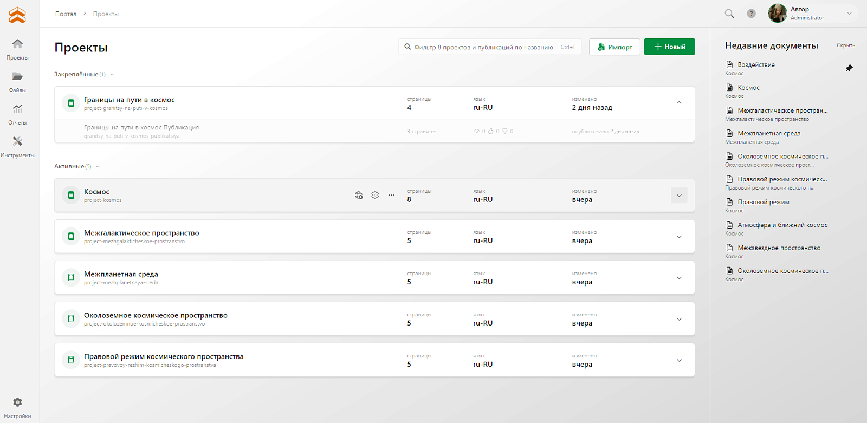The width and height of the screenshot is (867, 423).
Task: Collapse the Закреплённые section
Action: (x=112, y=74)
